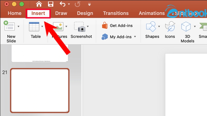Image resolution: width=207 pixels, height=116 pixels.
Task: Click the Save floppy disk icon
Action: [51, 4]
